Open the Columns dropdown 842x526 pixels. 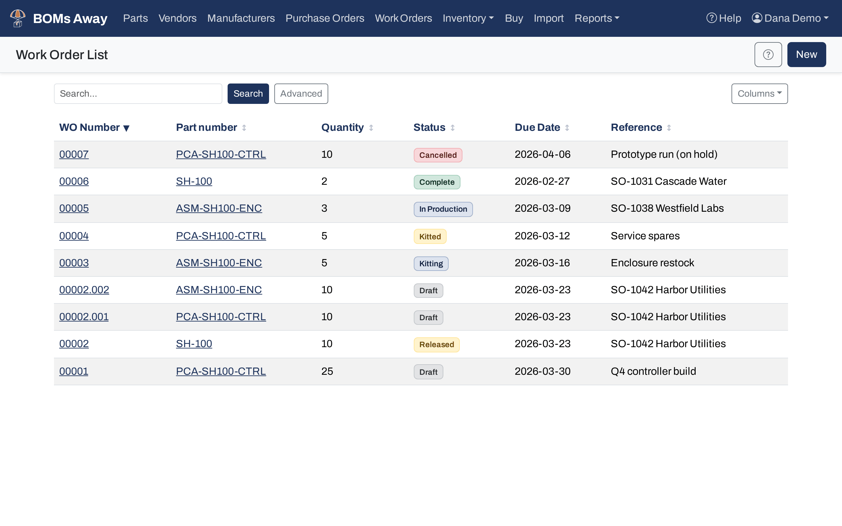coord(759,94)
